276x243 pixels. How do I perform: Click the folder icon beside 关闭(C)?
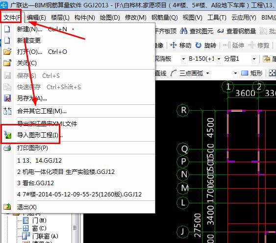pos(7,63)
